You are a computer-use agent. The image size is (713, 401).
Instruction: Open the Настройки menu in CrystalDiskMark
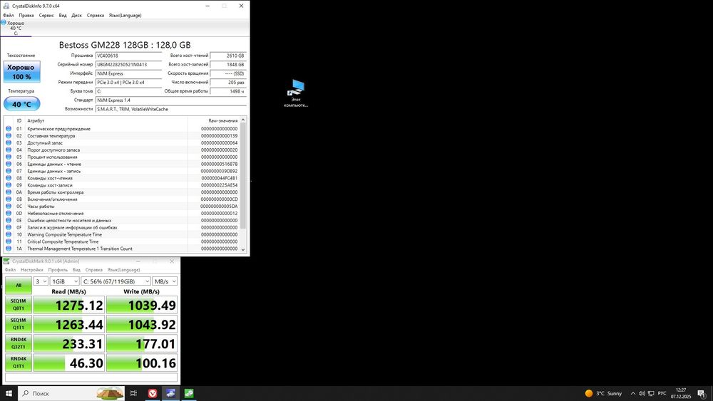[32, 270]
